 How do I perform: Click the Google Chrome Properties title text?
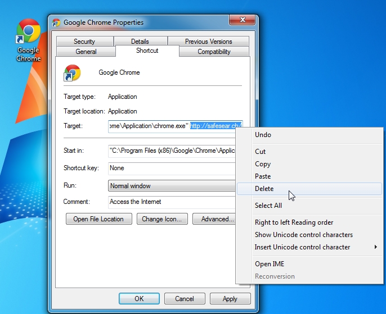[104, 22]
